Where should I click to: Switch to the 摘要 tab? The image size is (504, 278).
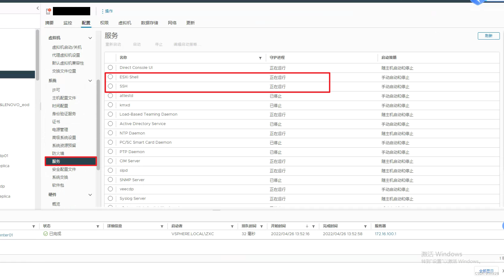[x=49, y=23]
